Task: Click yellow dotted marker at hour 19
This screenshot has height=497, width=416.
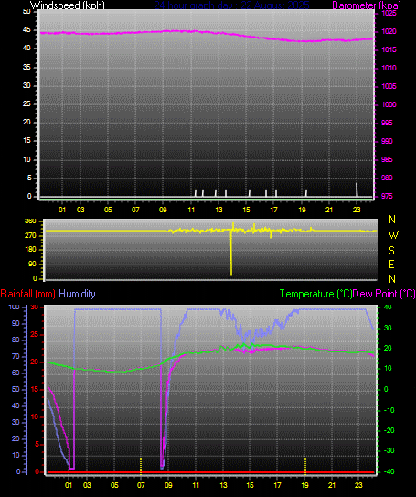Action: [x=305, y=465]
